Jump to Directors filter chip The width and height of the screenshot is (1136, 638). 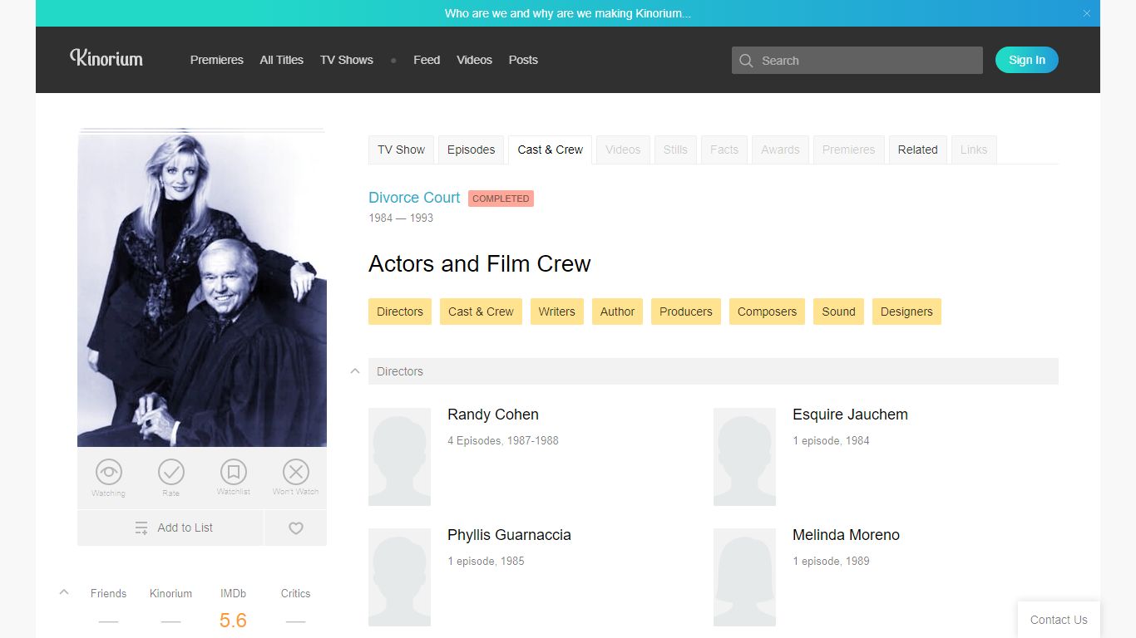click(400, 312)
